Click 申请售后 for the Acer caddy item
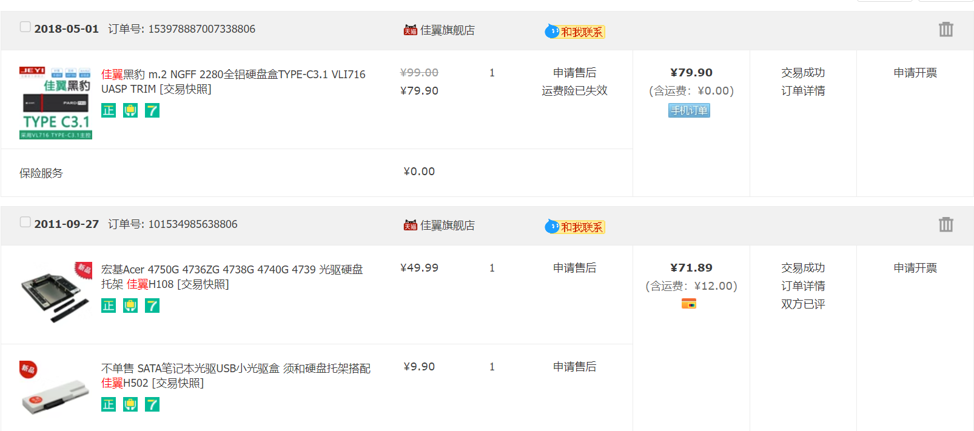The height and width of the screenshot is (431, 974). point(574,268)
